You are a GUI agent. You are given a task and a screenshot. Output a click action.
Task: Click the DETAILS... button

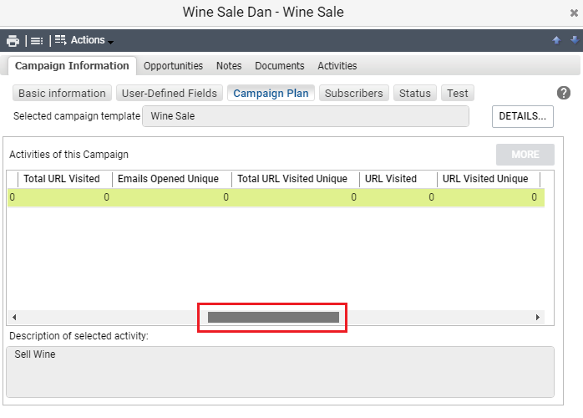click(x=522, y=116)
